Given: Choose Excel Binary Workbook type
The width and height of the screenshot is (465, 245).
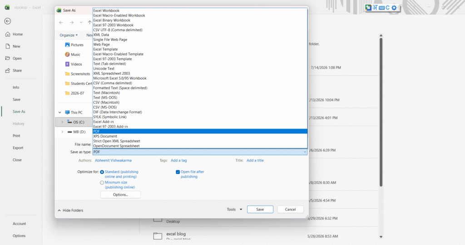Looking at the screenshot, I should pos(200,20).
